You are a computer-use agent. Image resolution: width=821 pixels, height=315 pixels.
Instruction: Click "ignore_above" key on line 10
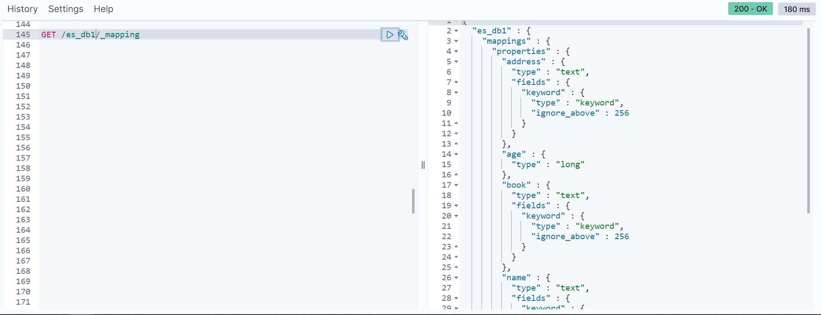tap(565, 113)
